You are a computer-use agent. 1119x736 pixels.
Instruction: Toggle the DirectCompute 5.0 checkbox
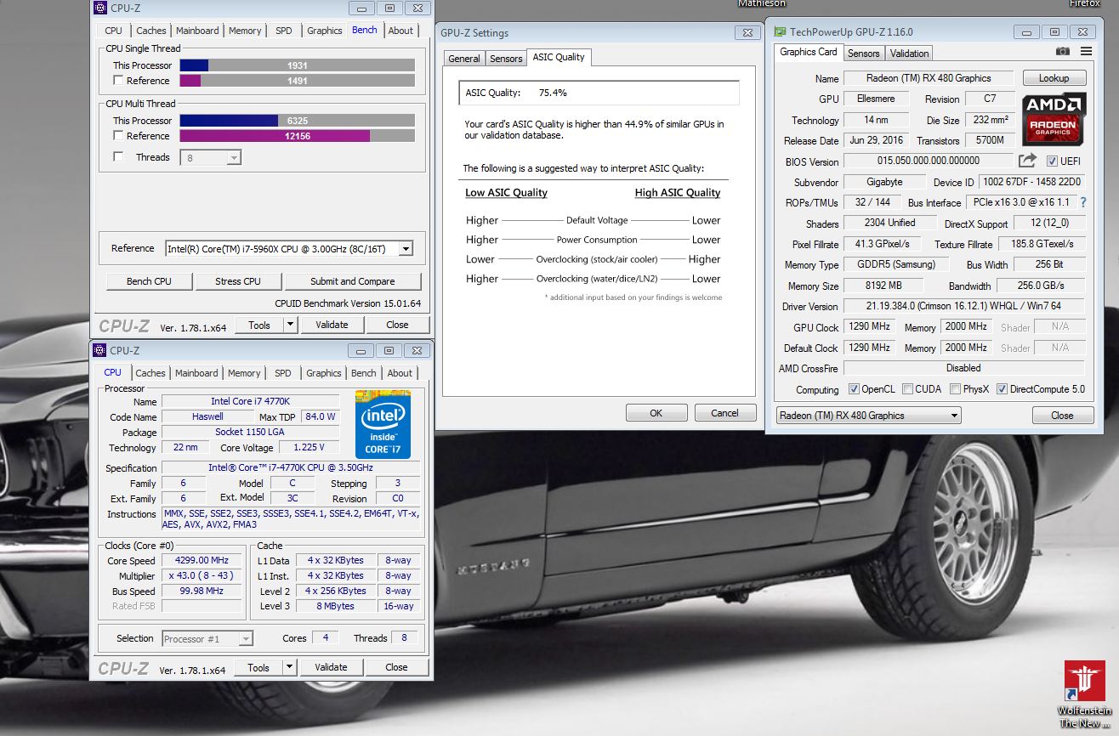pos(1002,389)
